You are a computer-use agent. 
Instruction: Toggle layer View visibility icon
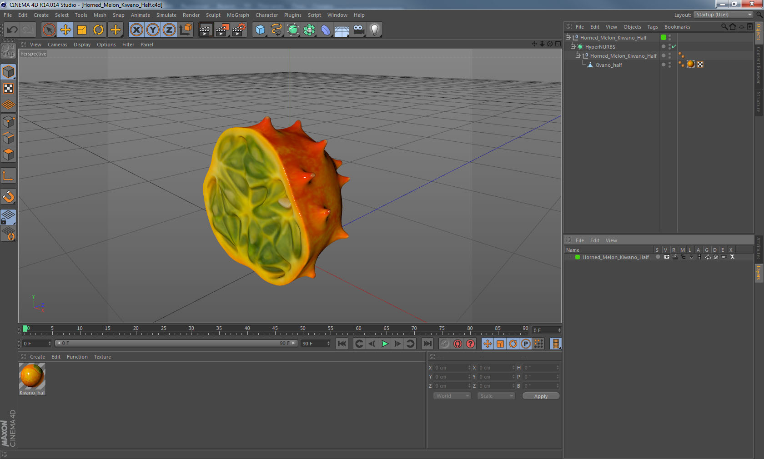click(x=667, y=257)
